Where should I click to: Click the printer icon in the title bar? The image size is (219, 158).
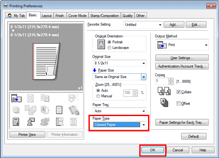tap(6, 6)
